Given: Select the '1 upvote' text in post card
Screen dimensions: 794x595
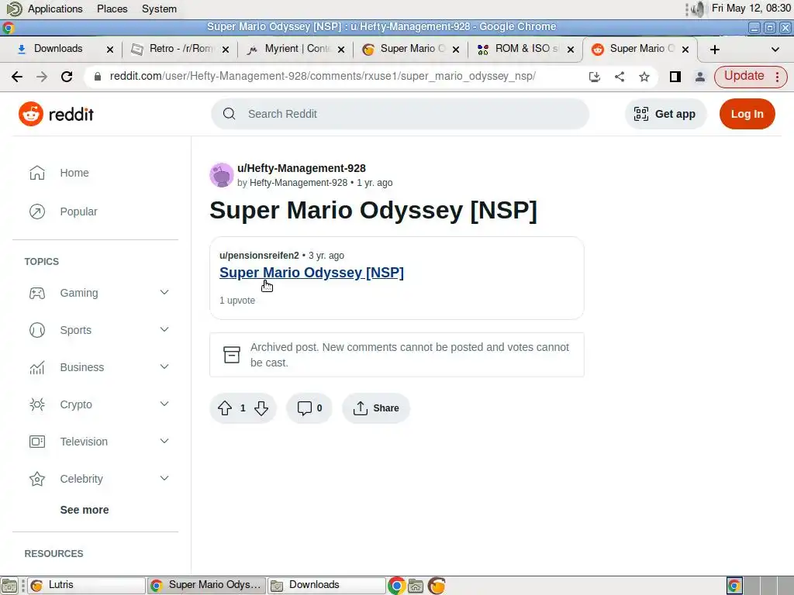Looking at the screenshot, I should 237,301.
